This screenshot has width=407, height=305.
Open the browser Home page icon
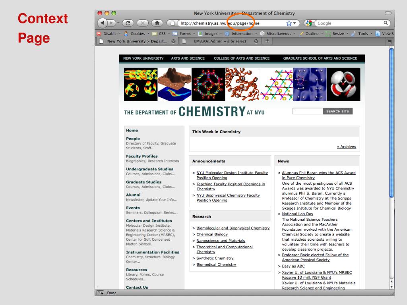tap(157, 23)
